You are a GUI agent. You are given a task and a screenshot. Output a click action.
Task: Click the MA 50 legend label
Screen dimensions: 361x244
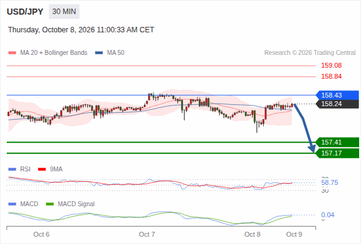(116, 53)
